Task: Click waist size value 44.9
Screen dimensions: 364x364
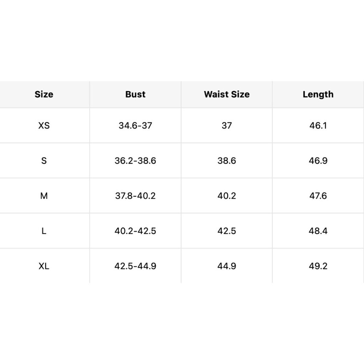Action: pyautogui.click(x=227, y=266)
